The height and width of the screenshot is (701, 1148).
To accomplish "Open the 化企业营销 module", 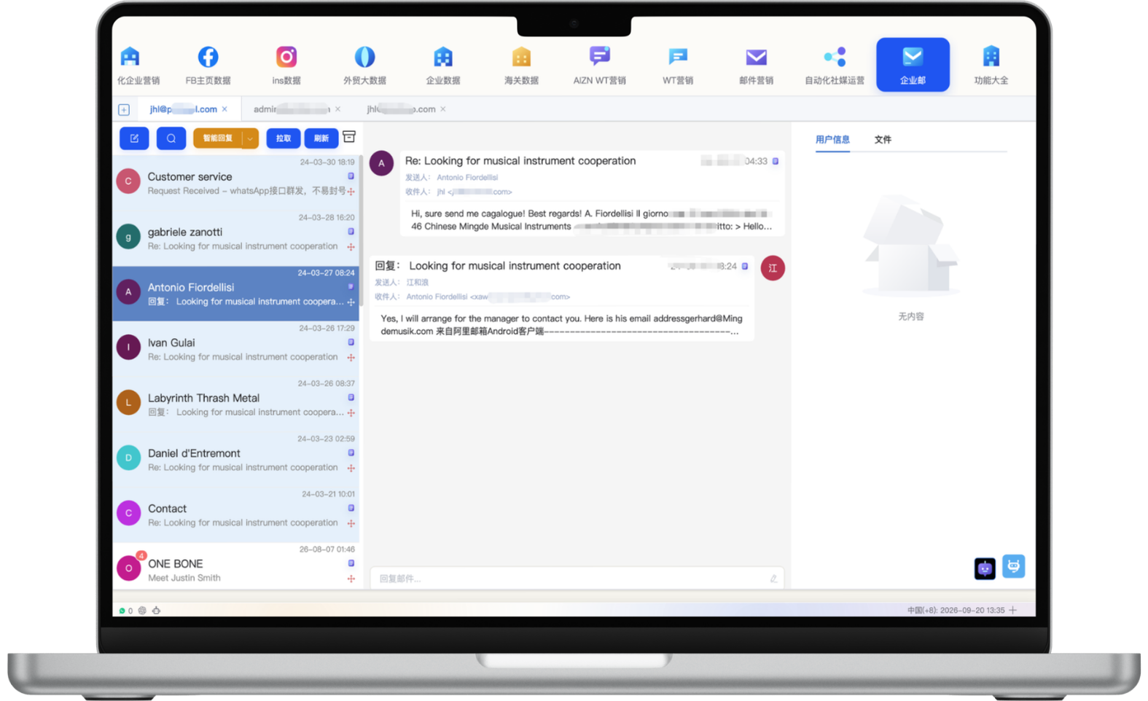I will point(138,65).
